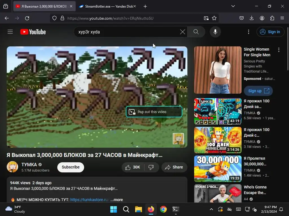289x216 pixels.
Task: Like the video with thumbs-up icon
Action: click(133, 167)
